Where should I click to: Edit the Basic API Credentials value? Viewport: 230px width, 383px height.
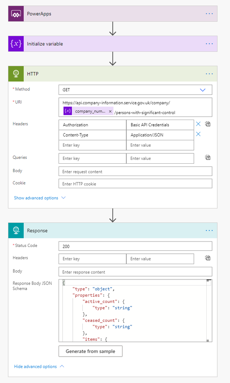click(x=160, y=125)
